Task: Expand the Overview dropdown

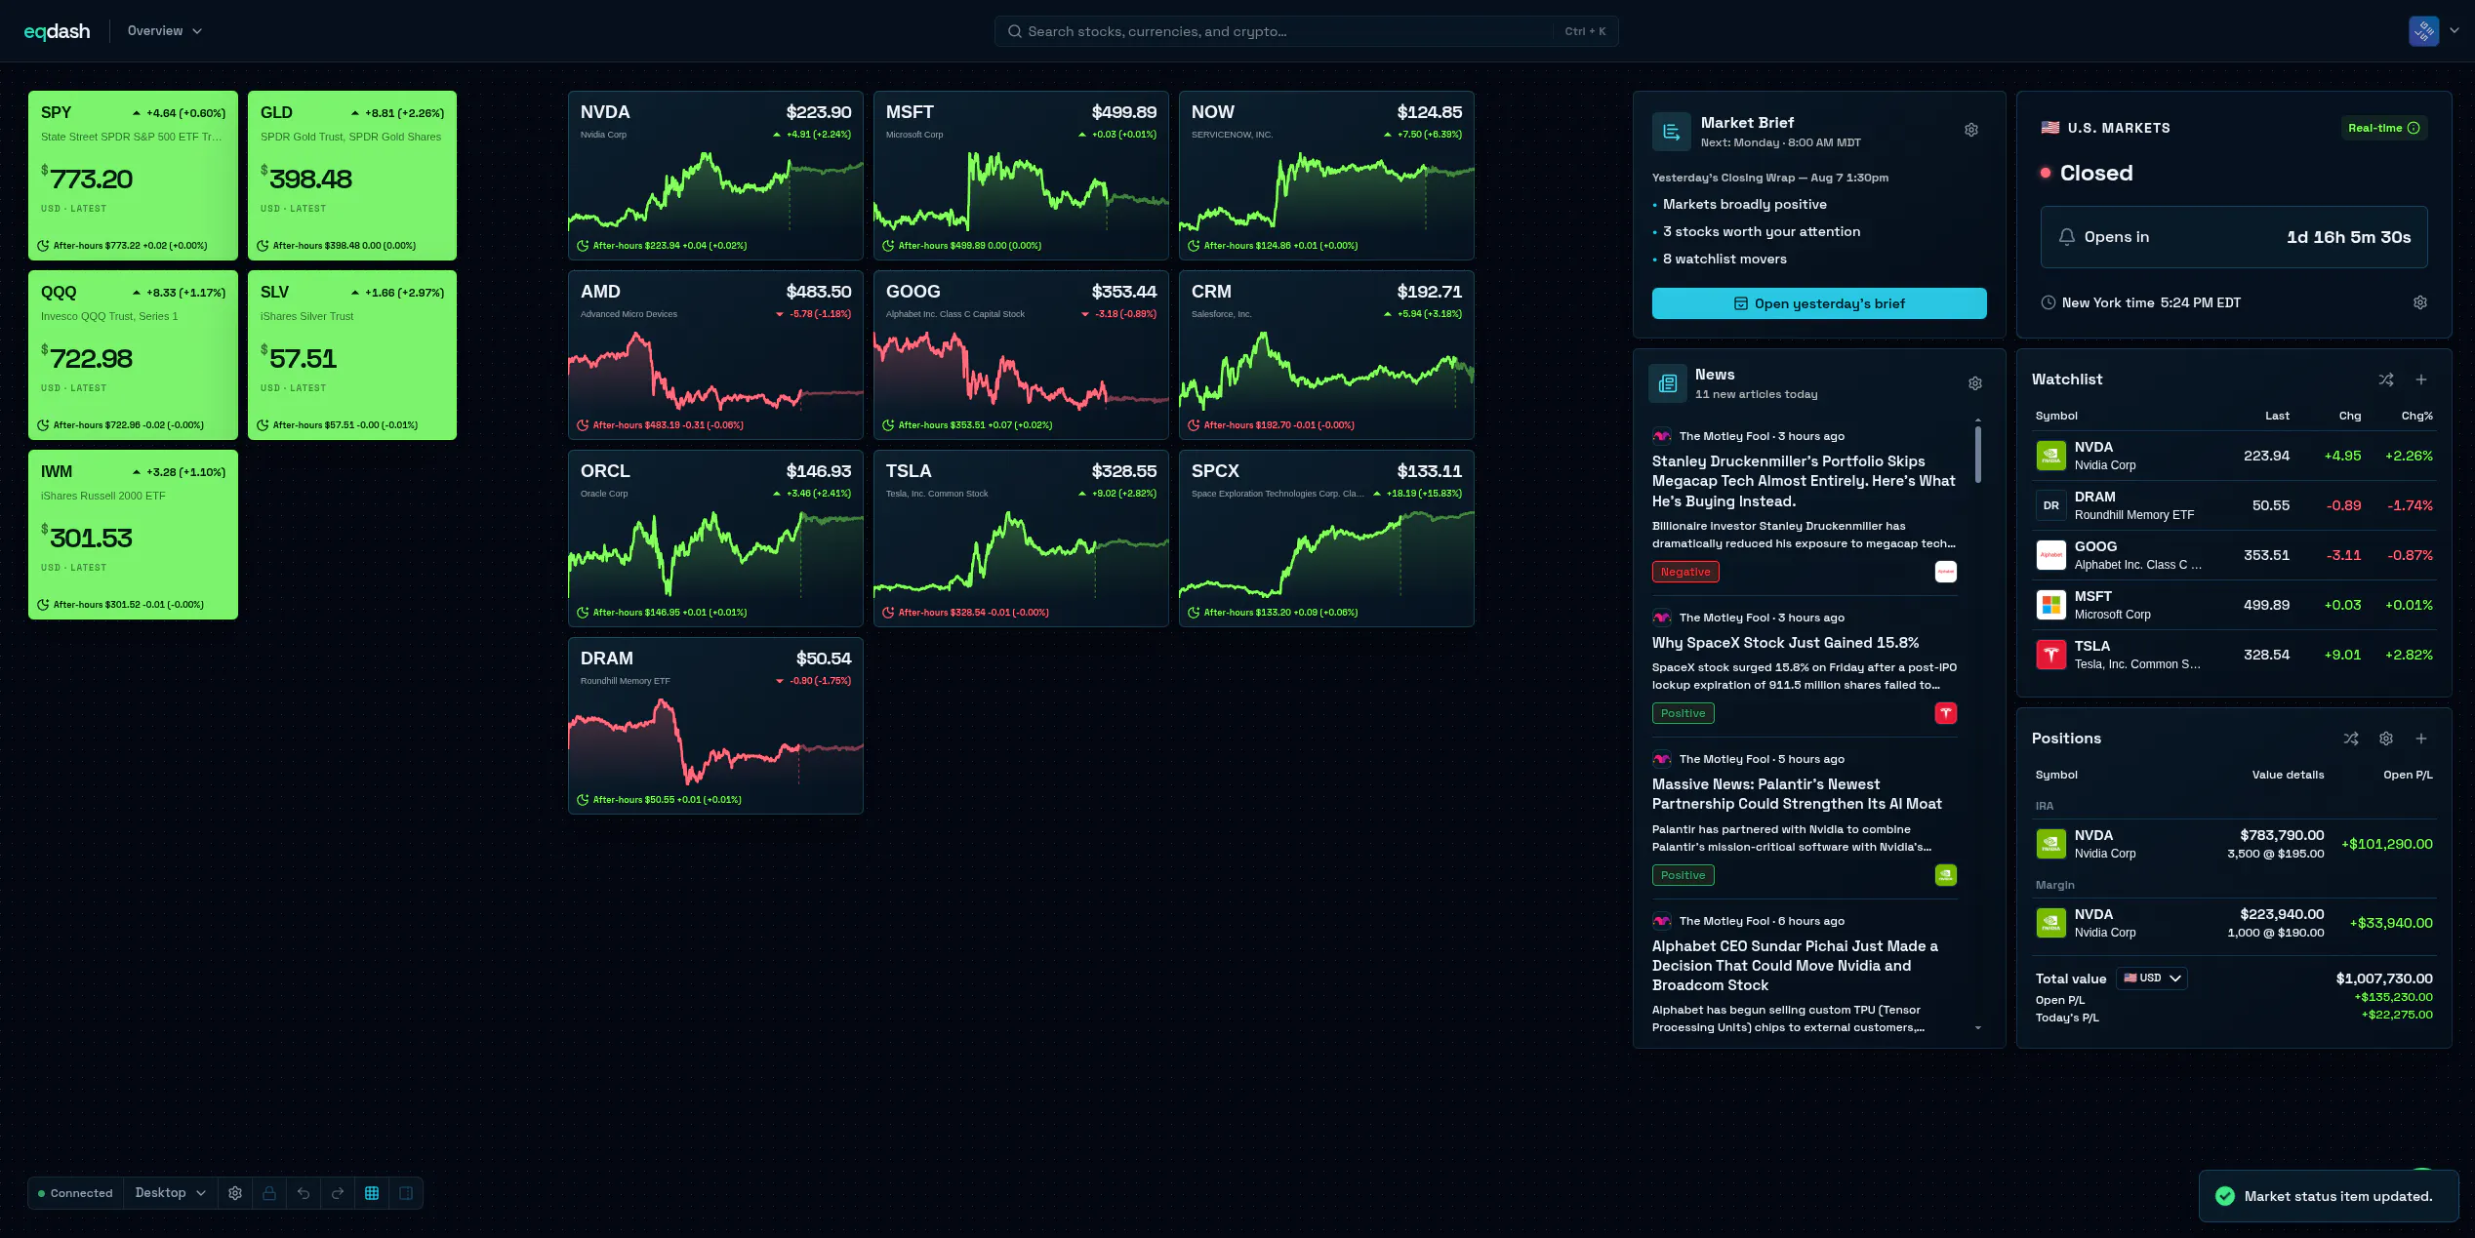Action: point(164,31)
